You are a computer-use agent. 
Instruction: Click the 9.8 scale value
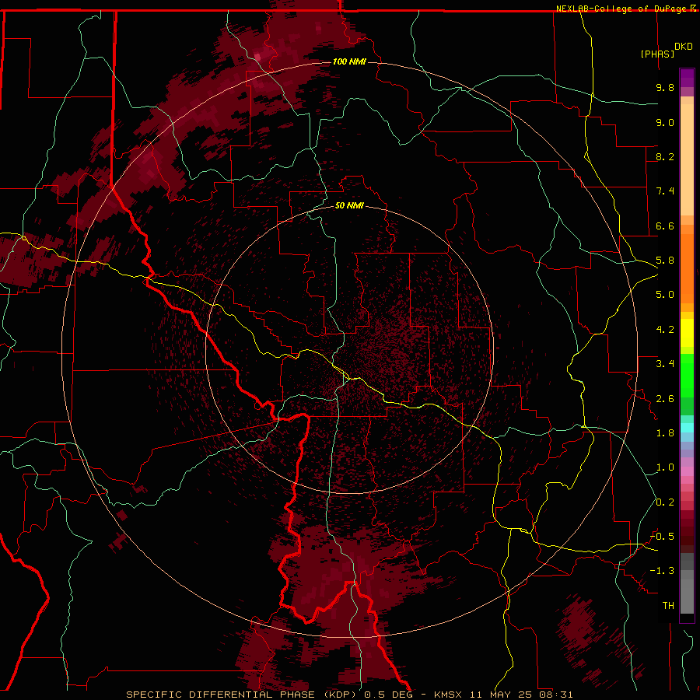[x=665, y=87]
